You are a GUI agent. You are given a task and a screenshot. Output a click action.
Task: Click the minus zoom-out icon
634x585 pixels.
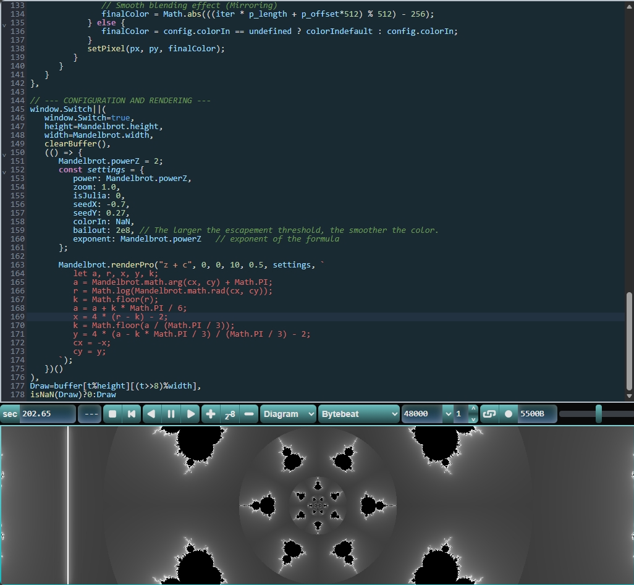tap(248, 414)
